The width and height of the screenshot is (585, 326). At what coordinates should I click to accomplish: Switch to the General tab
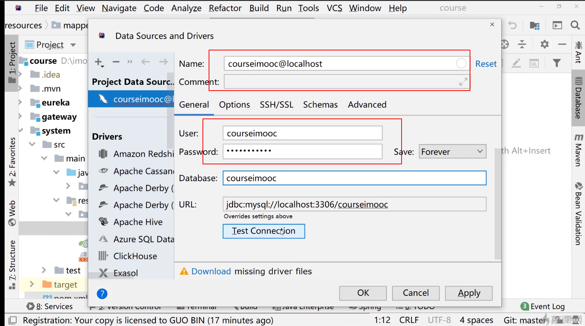pos(194,105)
